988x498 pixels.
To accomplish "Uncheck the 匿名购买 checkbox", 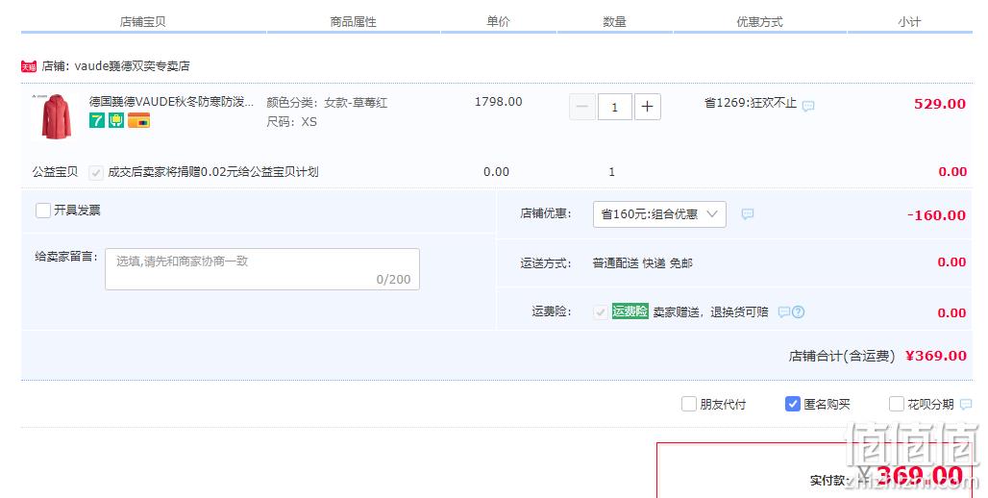I will tap(792, 404).
